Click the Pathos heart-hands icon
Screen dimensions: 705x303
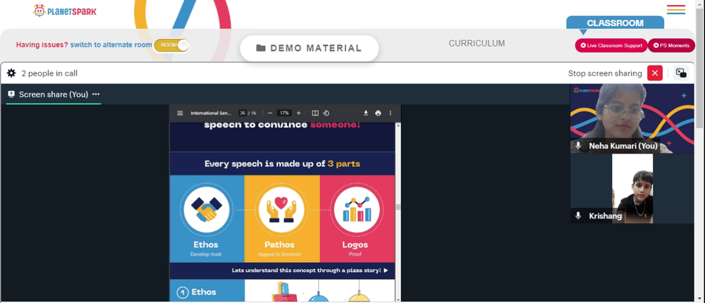[281, 210]
